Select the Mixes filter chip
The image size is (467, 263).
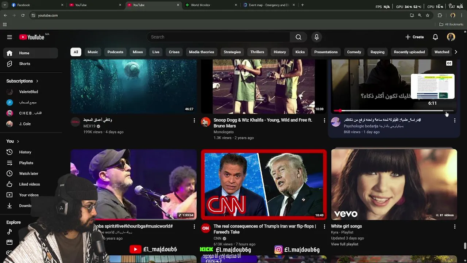(138, 52)
